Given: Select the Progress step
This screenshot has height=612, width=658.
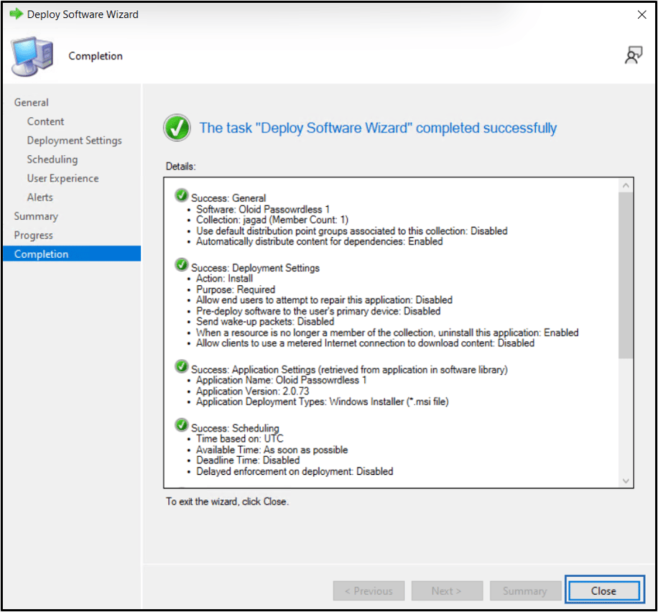Looking at the screenshot, I should click(x=33, y=236).
